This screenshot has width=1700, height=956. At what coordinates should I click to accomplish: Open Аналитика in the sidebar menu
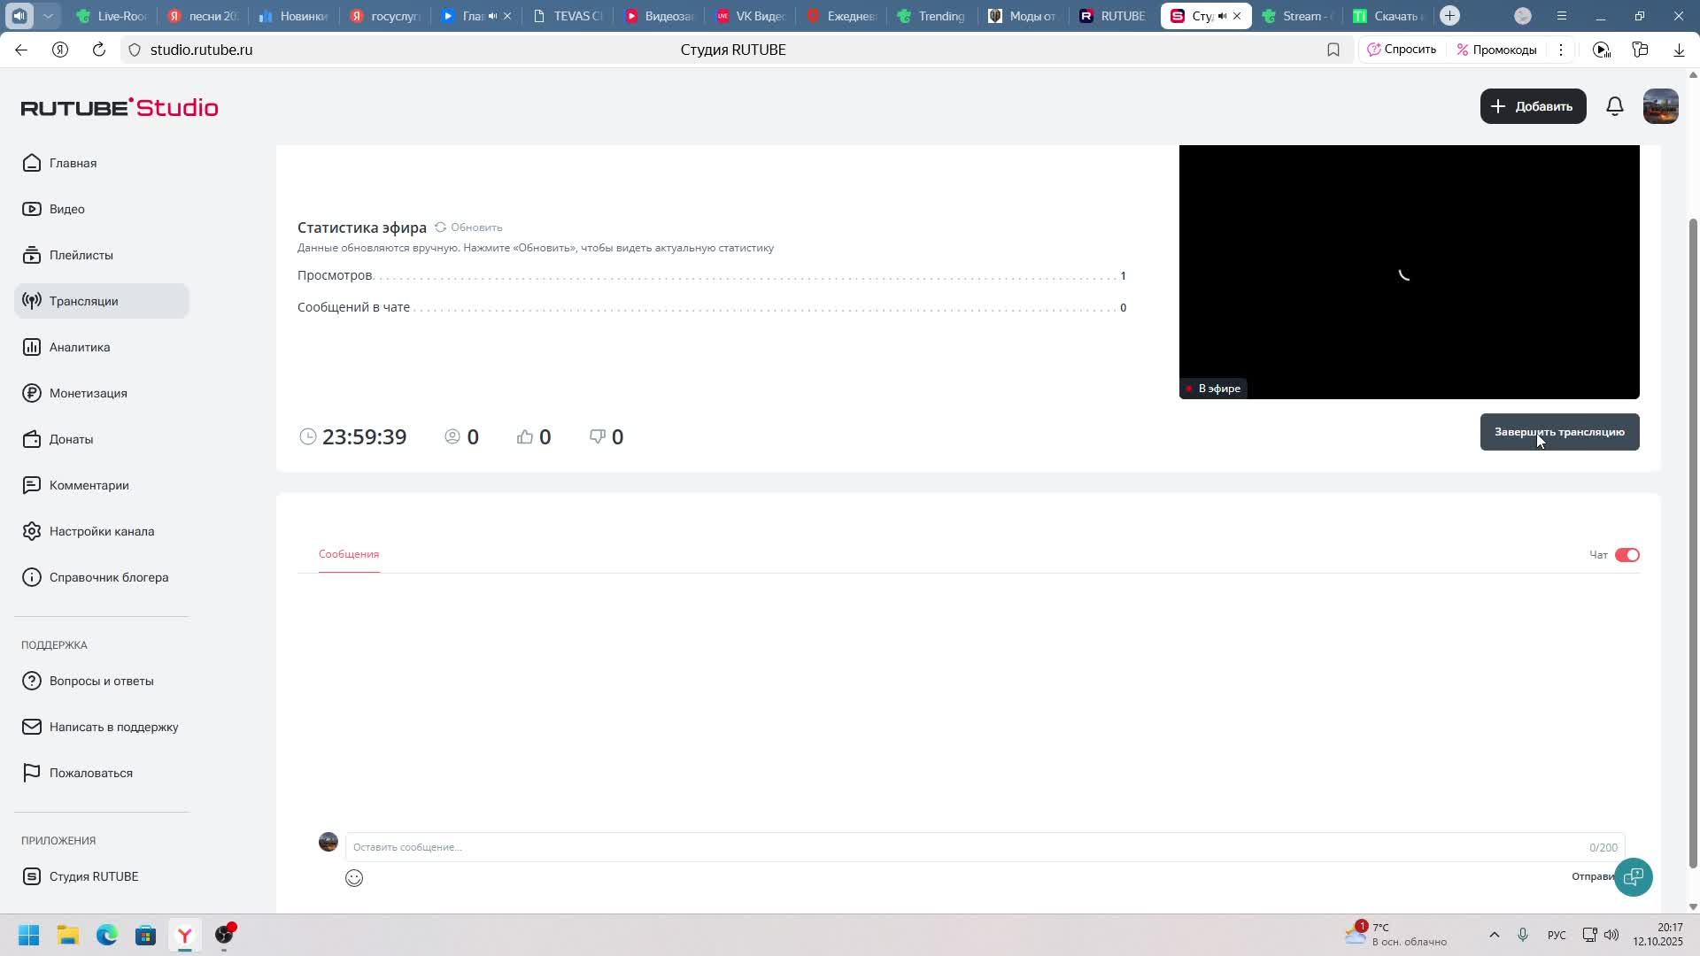click(x=80, y=347)
